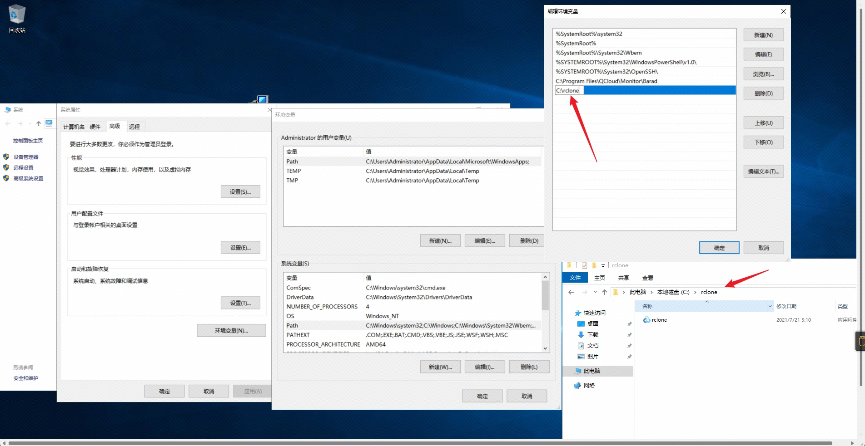Click Delete(L) for system variables
865x446 pixels.
click(529, 367)
